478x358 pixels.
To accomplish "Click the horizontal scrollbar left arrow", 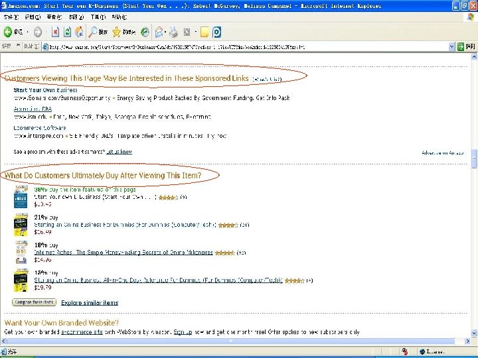I will (4, 341).
